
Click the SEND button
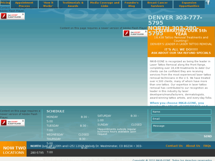tap(208, 136)
